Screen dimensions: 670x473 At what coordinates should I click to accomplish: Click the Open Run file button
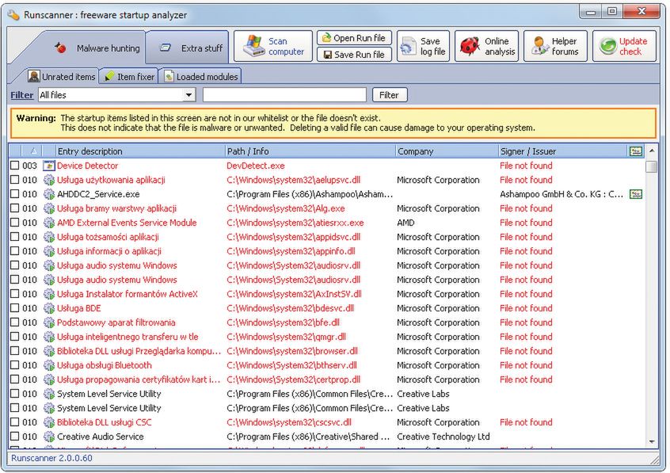(x=354, y=38)
